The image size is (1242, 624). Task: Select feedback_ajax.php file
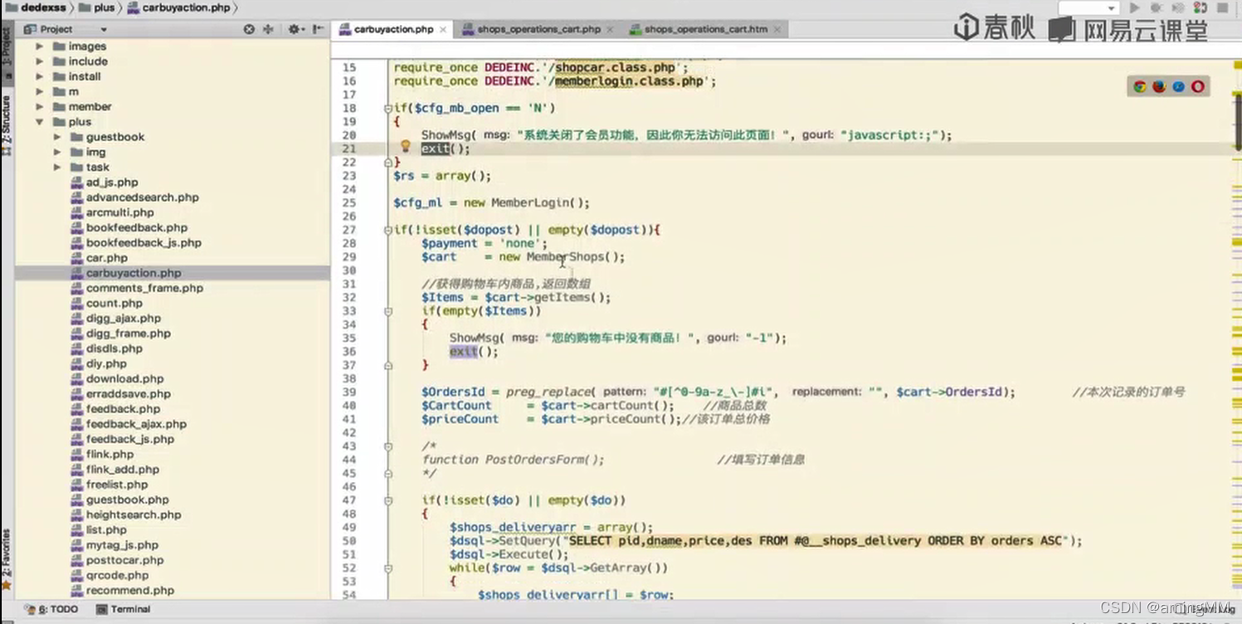click(x=136, y=424)
